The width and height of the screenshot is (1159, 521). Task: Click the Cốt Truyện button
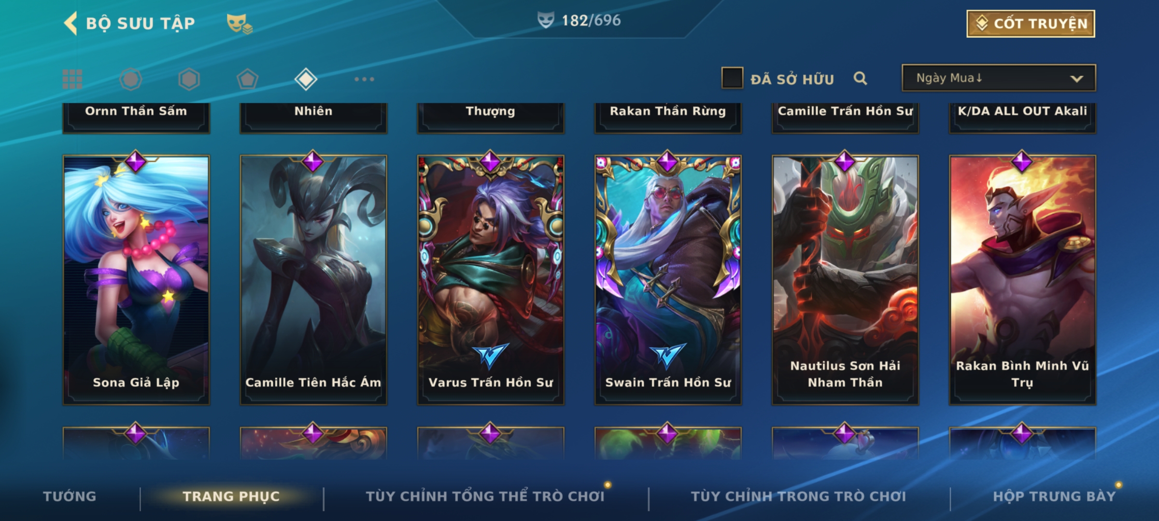[1031, 24]
